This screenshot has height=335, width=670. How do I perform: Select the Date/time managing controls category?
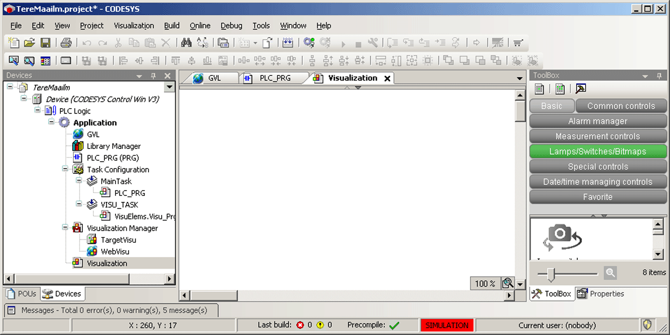pos(598,182)
